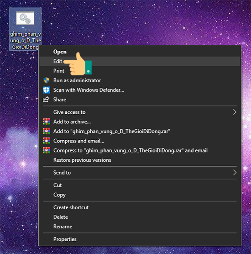Select Cut from the context menu
Viewport: 251px width, 254px height.
(140, 185)
